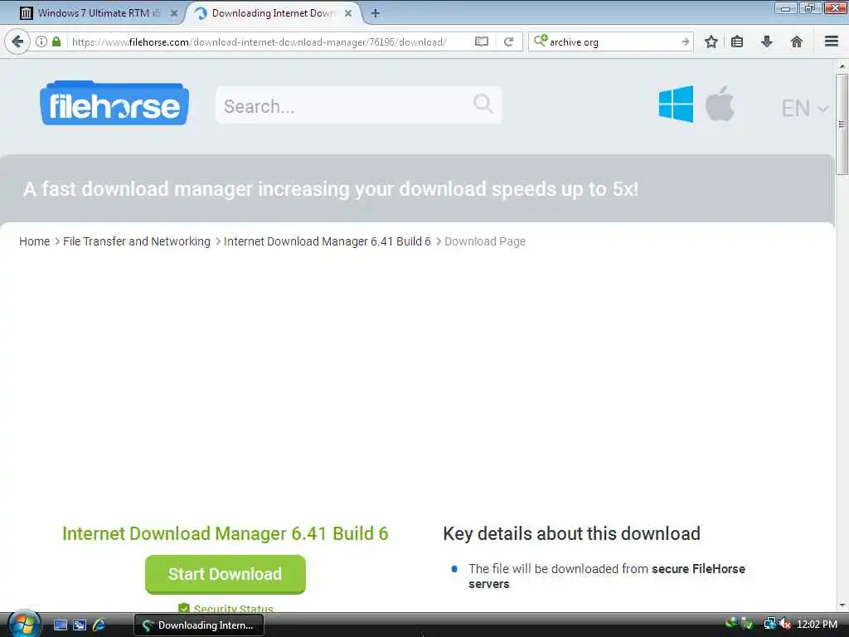The image size is (849, 637).
Task: Launch Internet Explorer from quick launch
Action: click(x=99, y=625)
